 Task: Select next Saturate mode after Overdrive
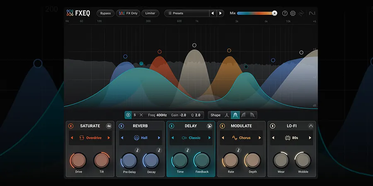(109, 138)
